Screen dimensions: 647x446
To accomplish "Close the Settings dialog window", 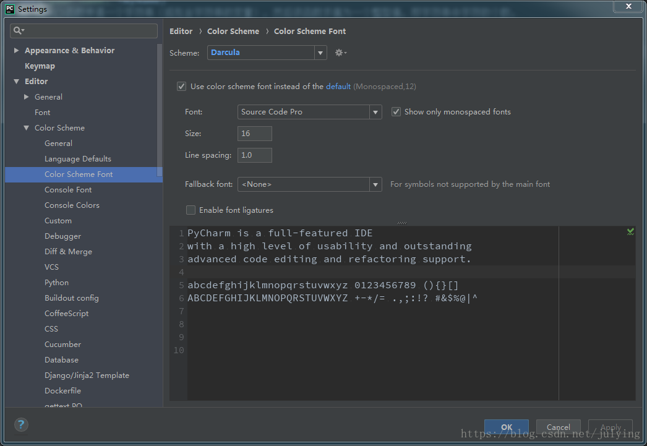I will pos(628,6).
